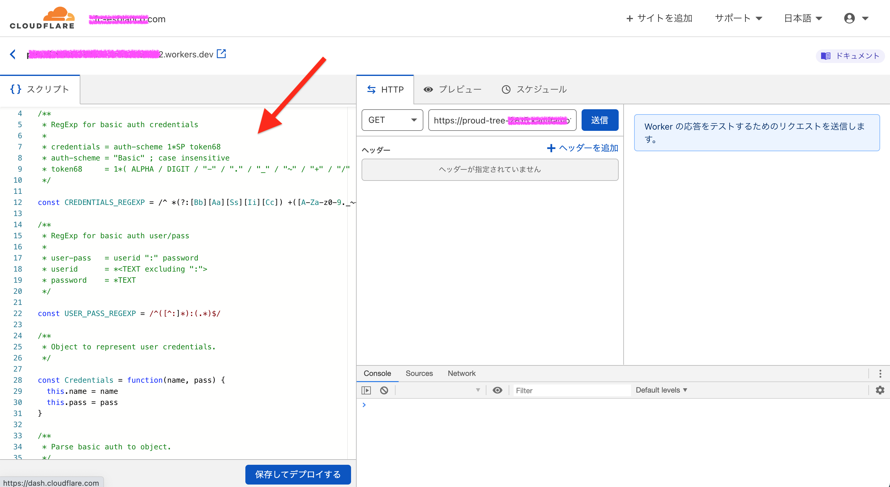The width and height of the screenshot is (890, 487).
Task: Open the DevTools three-dot menu
Action: pos(880,373)
